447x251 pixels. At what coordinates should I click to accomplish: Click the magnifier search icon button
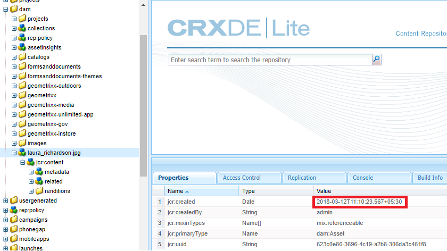377,60
